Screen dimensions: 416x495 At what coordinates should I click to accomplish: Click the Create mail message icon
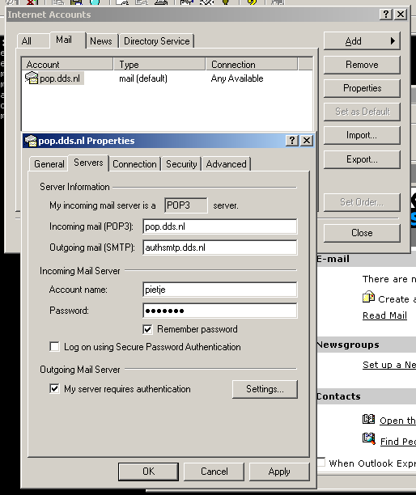[368, 298]
